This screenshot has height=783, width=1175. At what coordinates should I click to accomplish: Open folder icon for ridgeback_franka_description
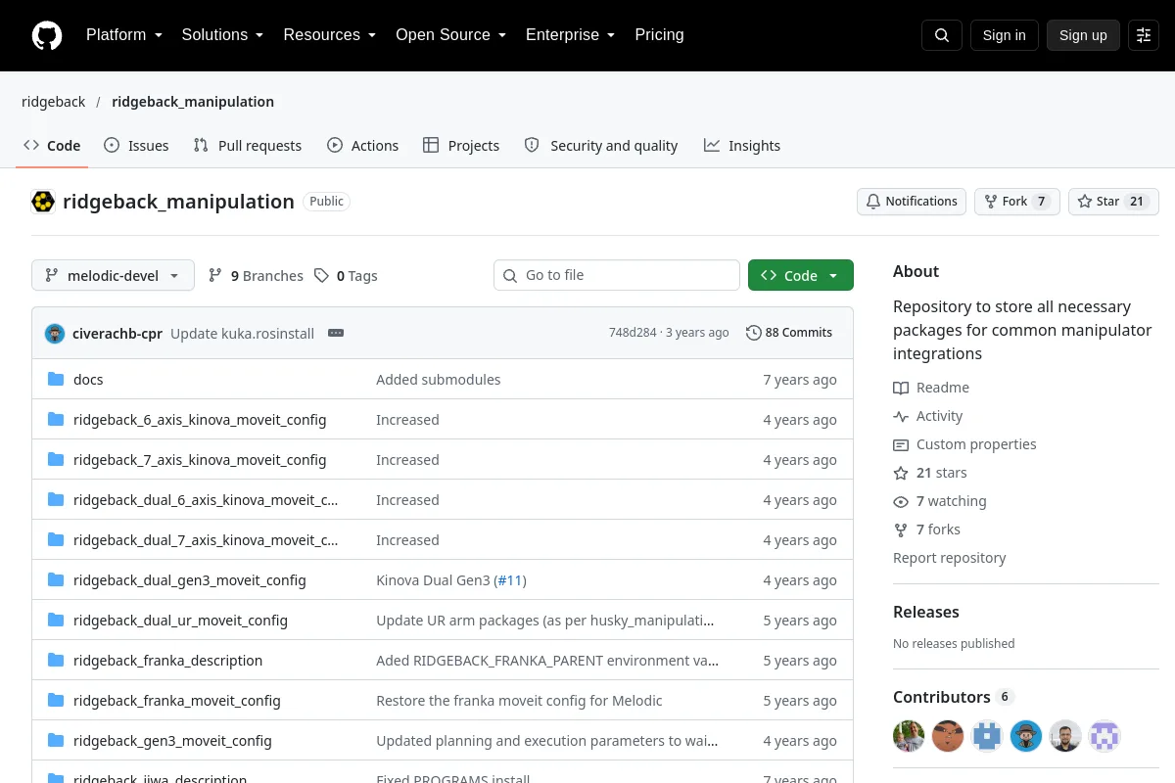pyautogui.click(x=56, y=660)
